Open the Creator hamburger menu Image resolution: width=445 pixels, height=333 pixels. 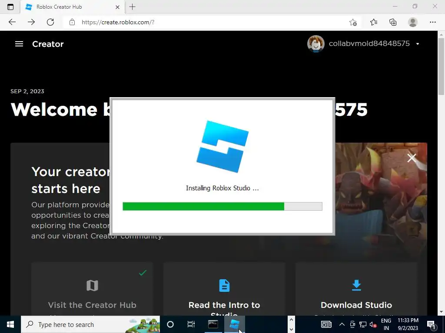tap(19, 44)
